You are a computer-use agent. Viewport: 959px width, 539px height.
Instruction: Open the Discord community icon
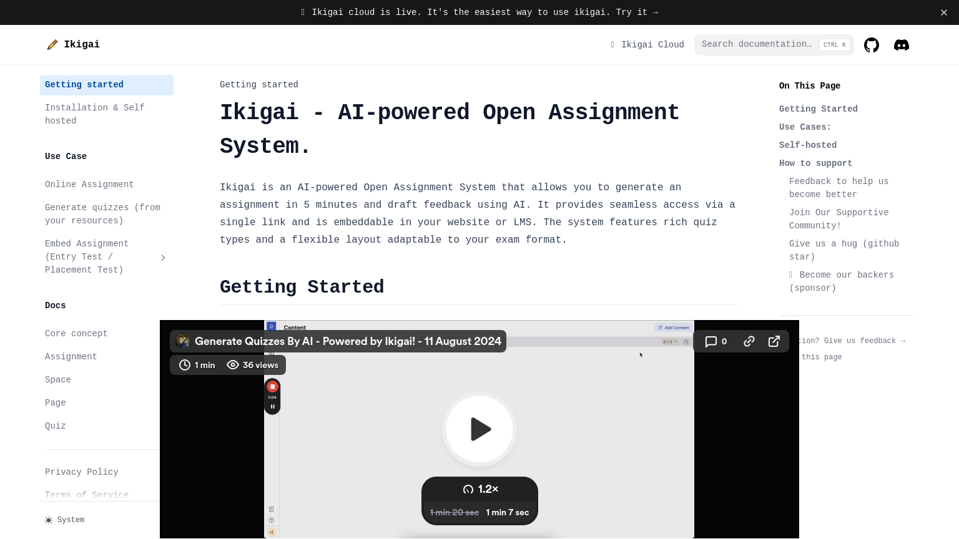coord(901,45)
